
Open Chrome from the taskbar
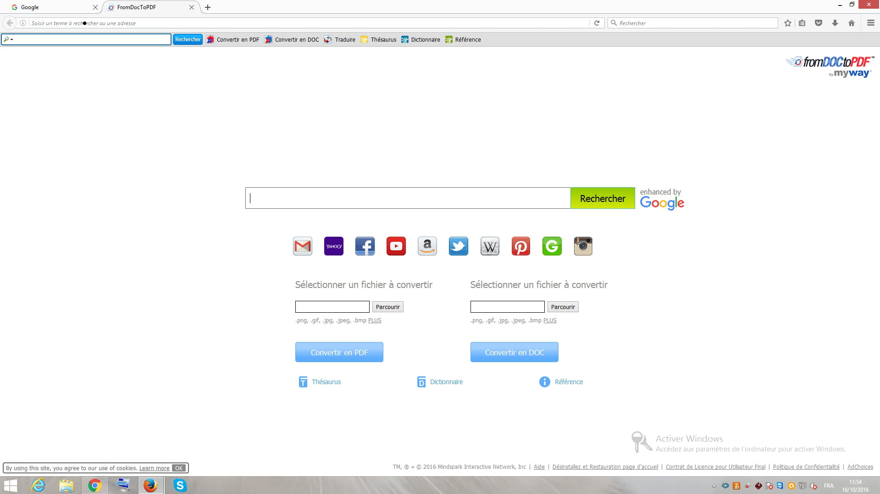click(x=95, y=485)
